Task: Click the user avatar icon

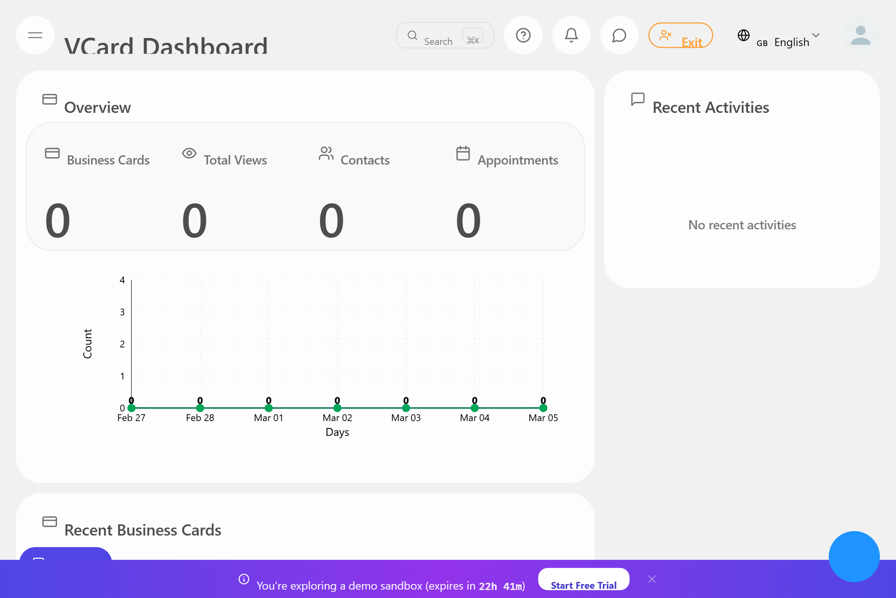Action: [860, 35]
